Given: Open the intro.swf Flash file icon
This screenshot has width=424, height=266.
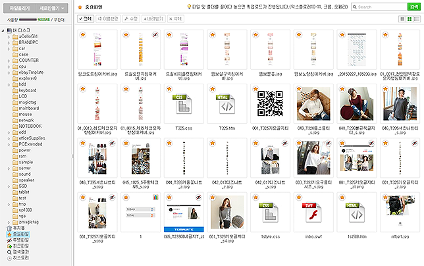Looking at the screenshot, I should pyautogui.click(x=312, y=213).
